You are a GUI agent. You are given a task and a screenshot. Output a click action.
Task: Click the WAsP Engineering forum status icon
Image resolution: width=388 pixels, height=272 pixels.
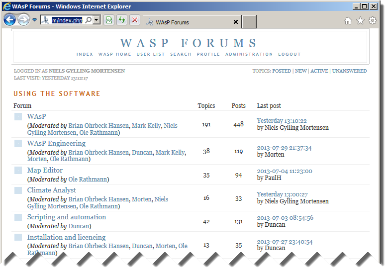click(18, 143)
